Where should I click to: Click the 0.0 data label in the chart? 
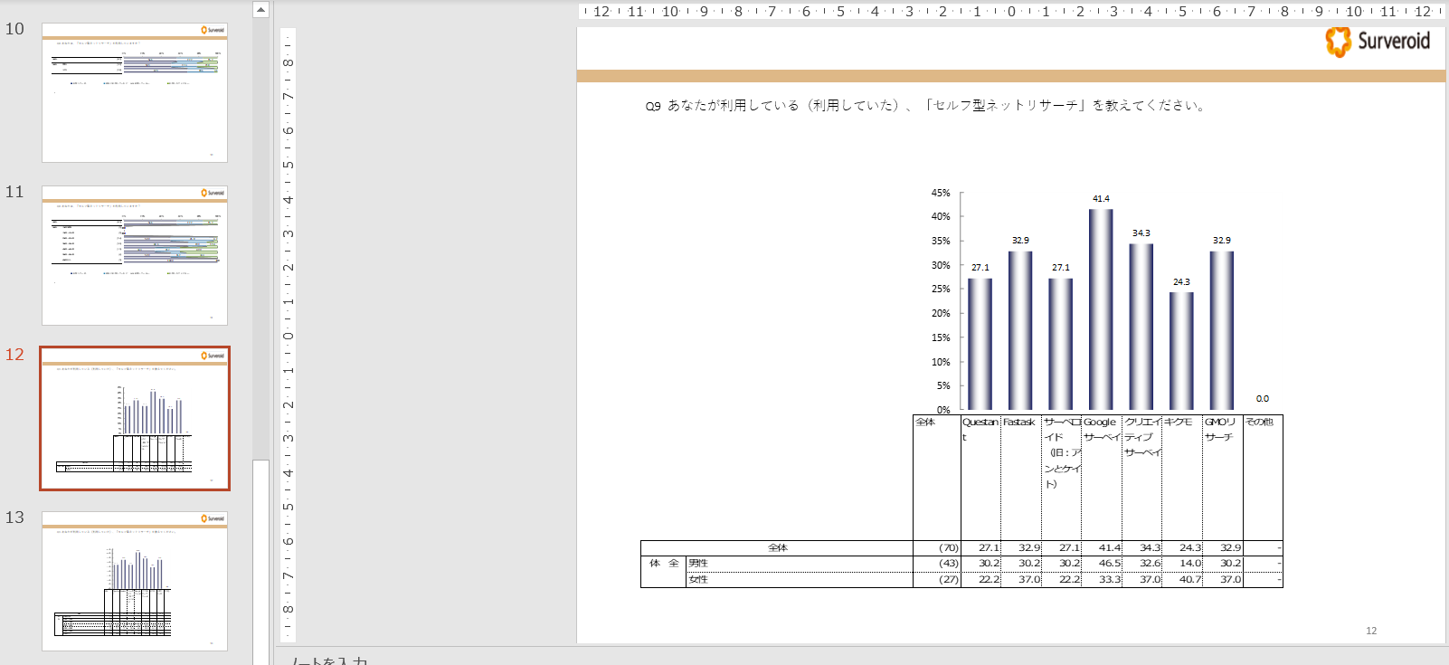point(1263,399)
